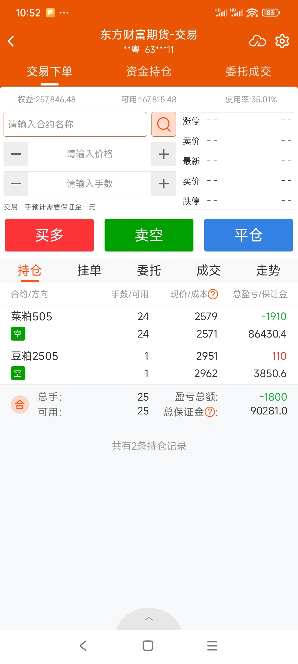Increase price with plus button

164,154
